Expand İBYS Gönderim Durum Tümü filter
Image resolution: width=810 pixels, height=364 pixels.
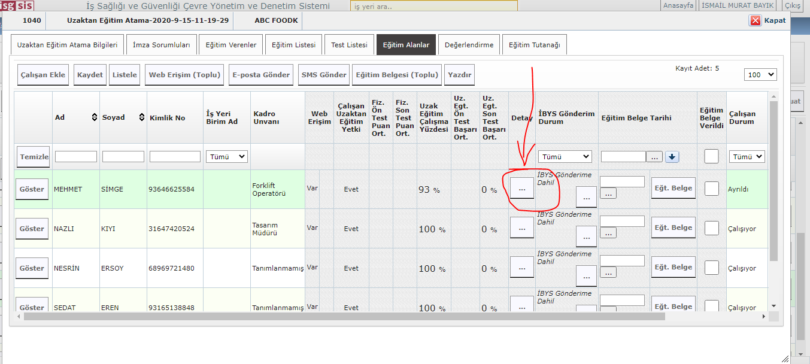[565, 157]
